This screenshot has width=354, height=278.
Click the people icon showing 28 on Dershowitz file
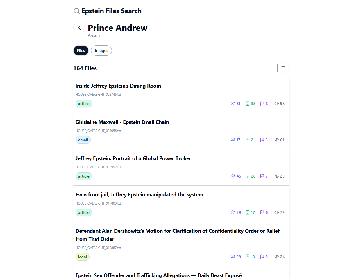coord(233,257)
